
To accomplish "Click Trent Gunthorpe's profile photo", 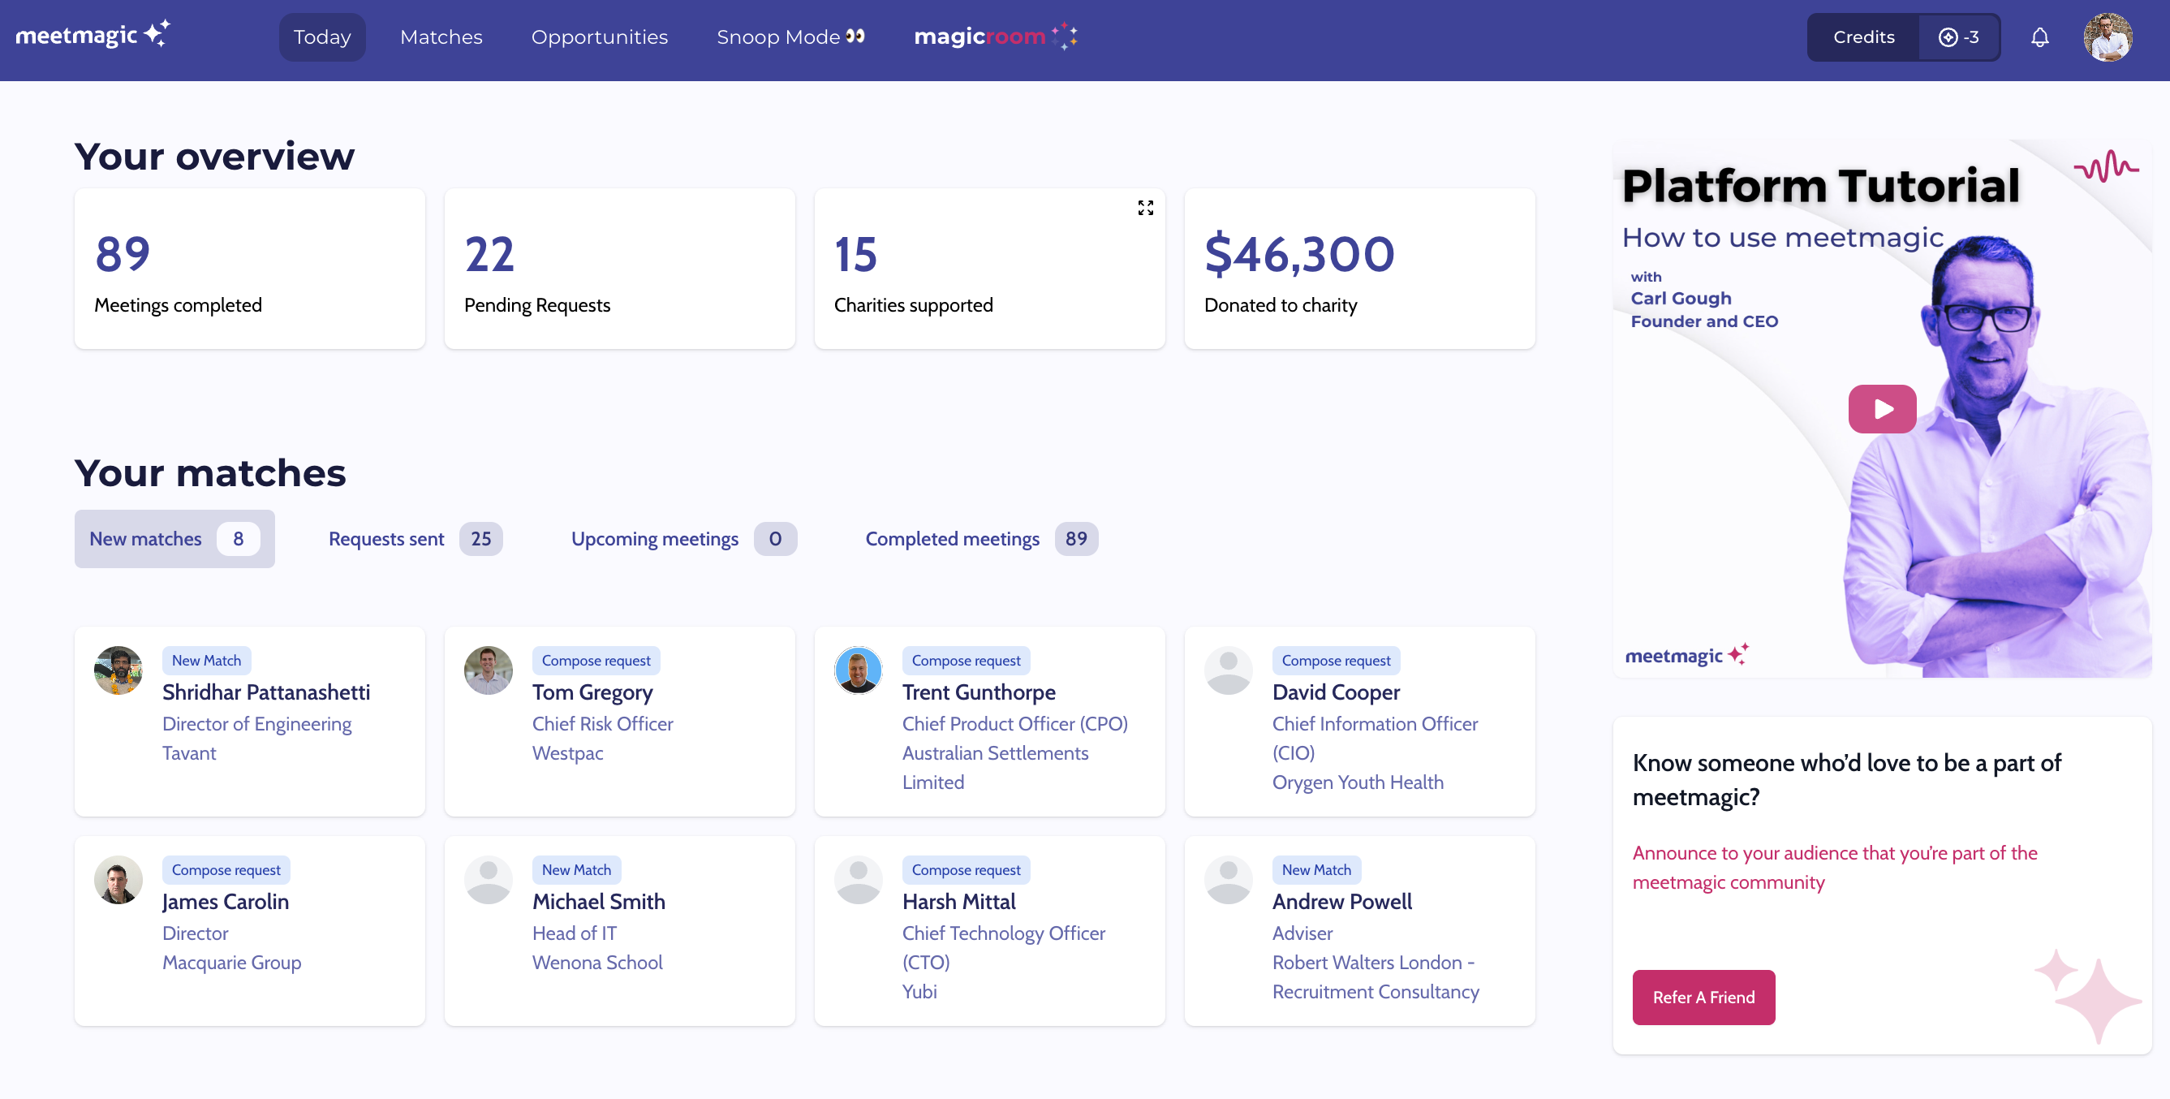I will pyautogui.click(x=858, y=671).
